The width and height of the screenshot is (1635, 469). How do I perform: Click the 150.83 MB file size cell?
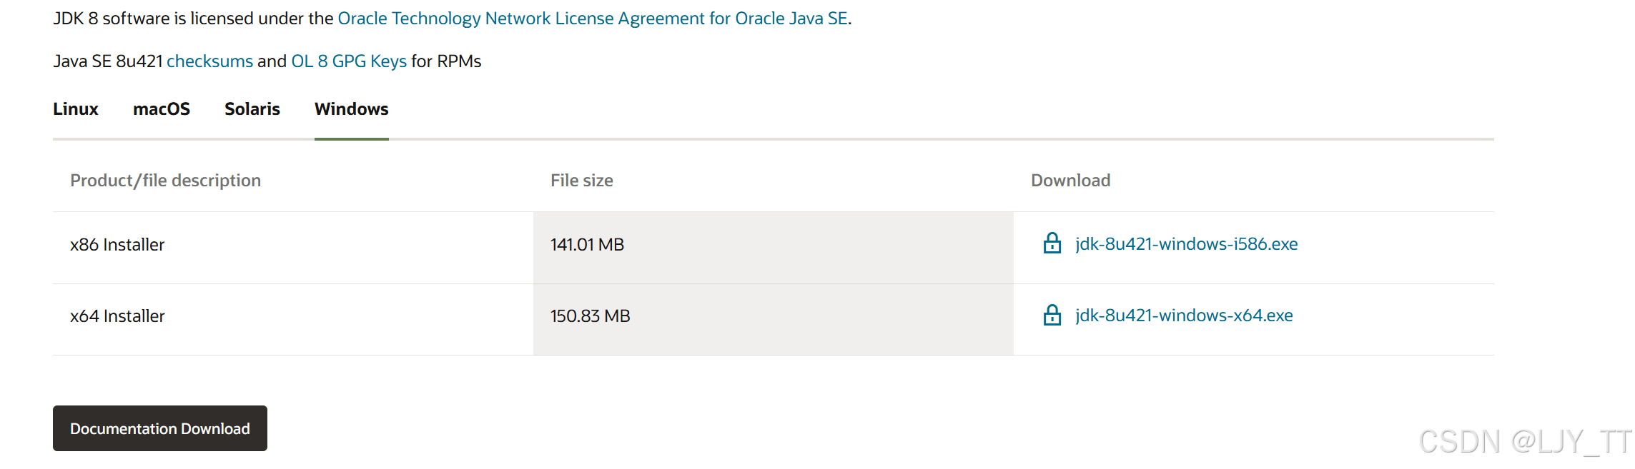590,316
